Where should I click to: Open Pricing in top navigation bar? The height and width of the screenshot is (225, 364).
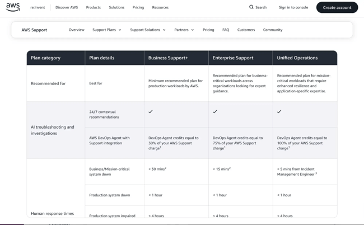138,7
